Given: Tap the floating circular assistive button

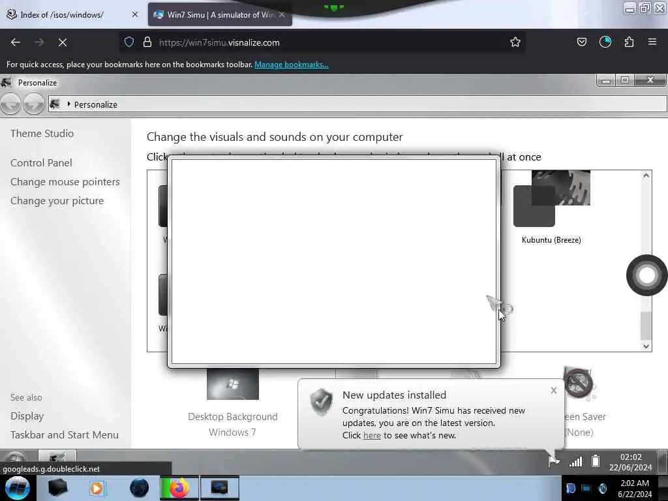Looking at the screenshot, I should (x=646, y=275).
